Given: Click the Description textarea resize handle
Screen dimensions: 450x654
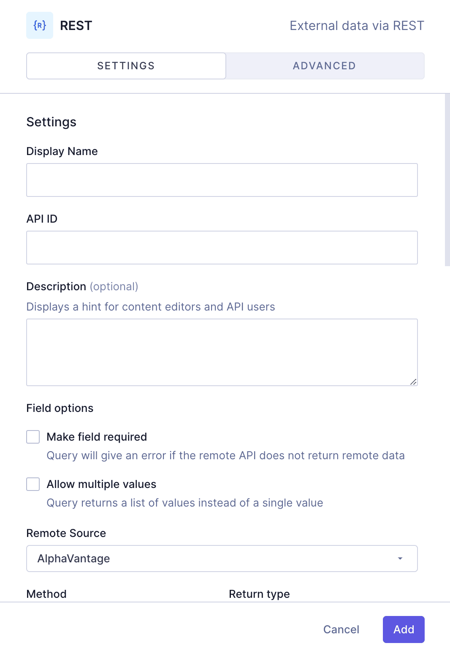Looking at the screenshot, I should pos(413,382).
